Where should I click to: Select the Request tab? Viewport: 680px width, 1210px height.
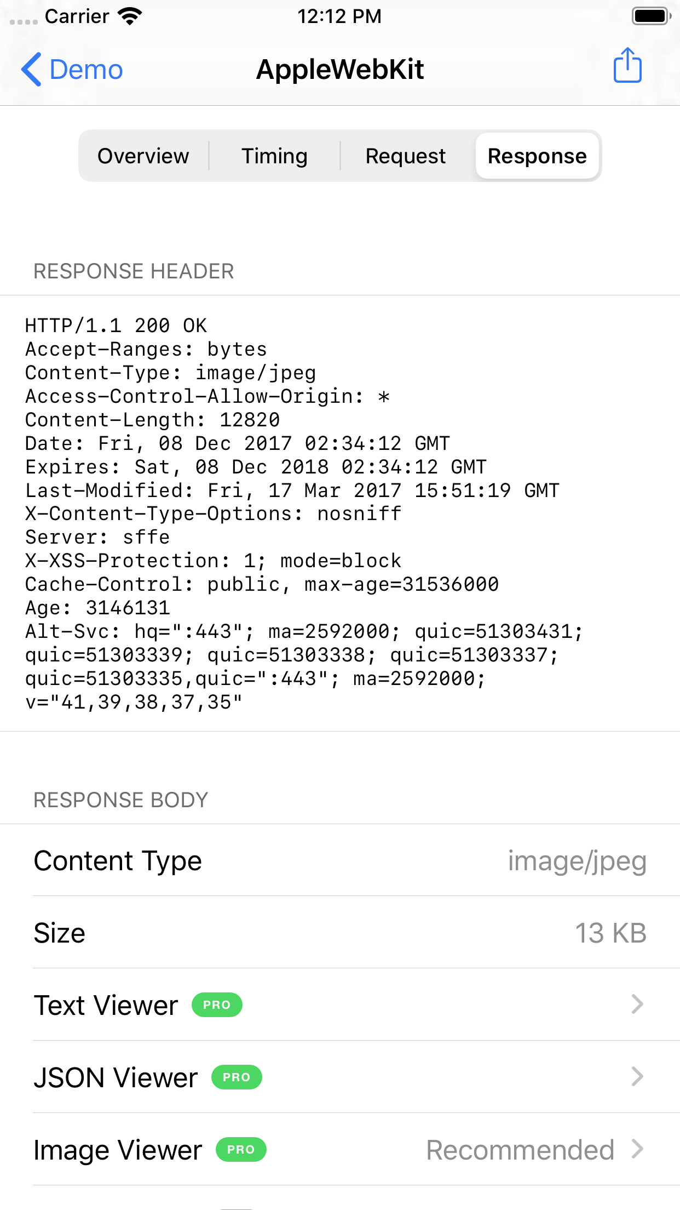pos(405,156)
